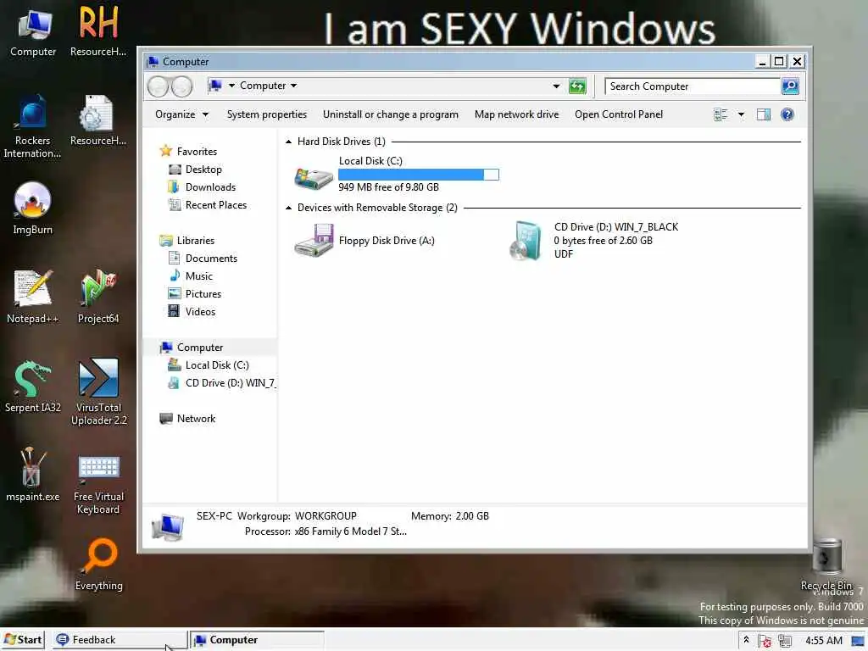Click System properties in the toolbar
The image size is (868, 651).
click(x=267, y=114)
